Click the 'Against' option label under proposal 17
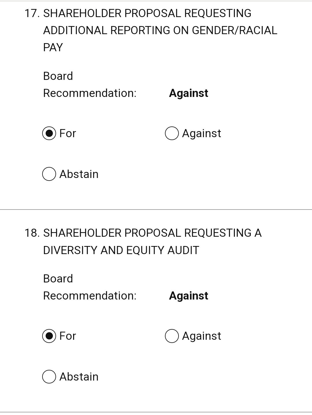 click(202, 133)
